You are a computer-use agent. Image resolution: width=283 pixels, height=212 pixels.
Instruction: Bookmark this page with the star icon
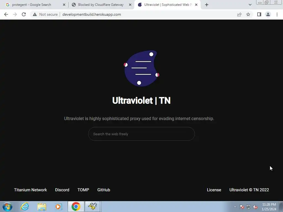click(x=248, y=14)
